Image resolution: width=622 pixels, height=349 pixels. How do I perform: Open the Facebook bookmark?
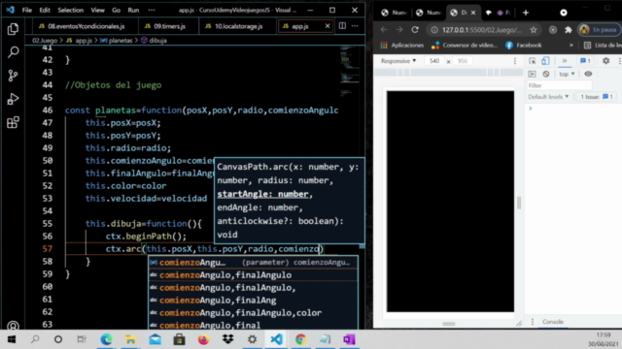[524, 46]
